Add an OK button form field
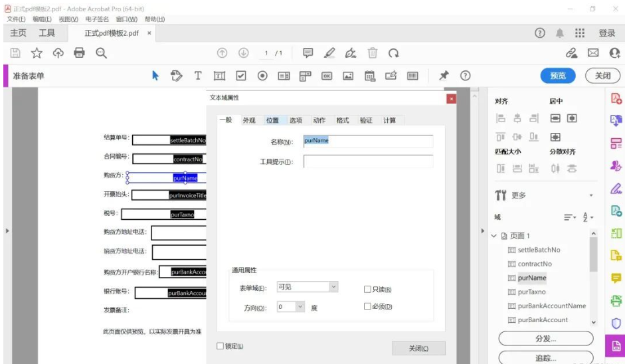625x364 pixels. click(x=327, y=76)
